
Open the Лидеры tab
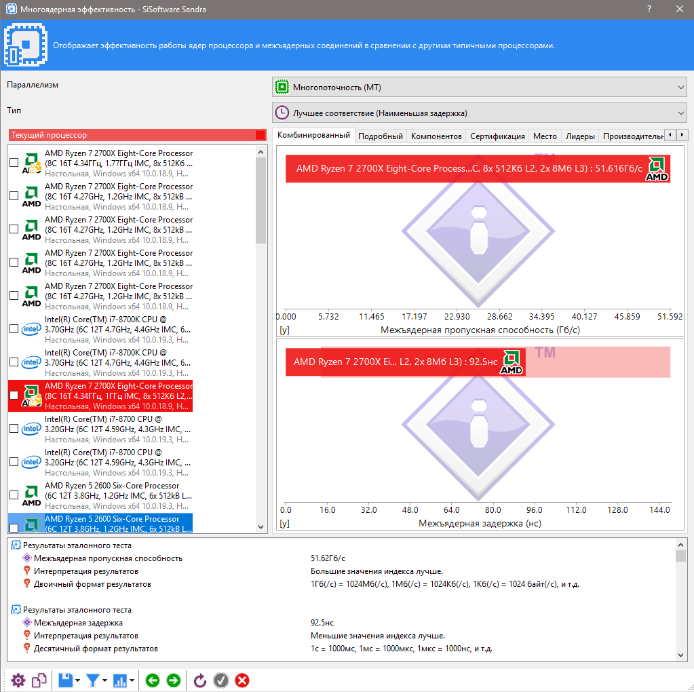(580, 136)
